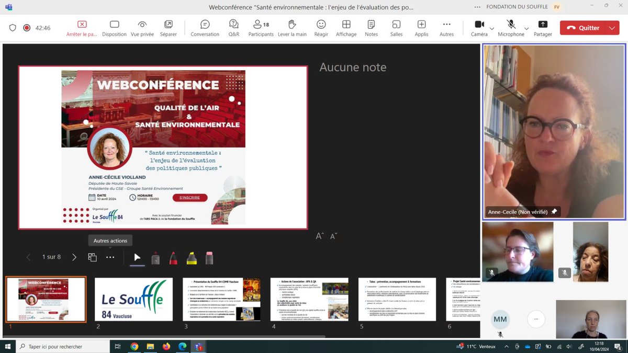Image resolution: width=628 pixels, height=353 pixels.
Task: Open the slide grid view icon
Action: (x=92, y=257)
